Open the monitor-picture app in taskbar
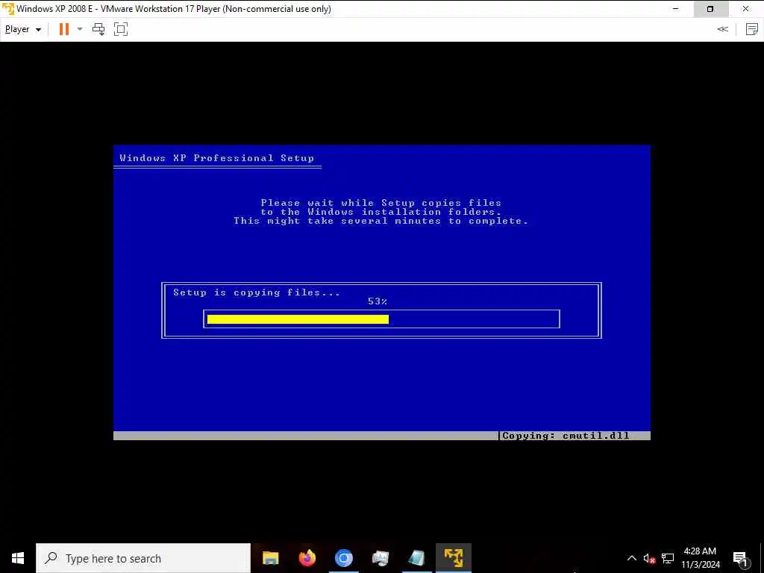The width and height of the screenshot is (764, 573). (x=380, y=558)
